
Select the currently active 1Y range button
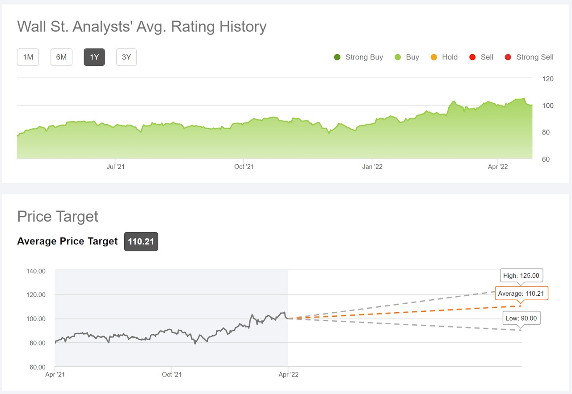click(x=94, y=57)
